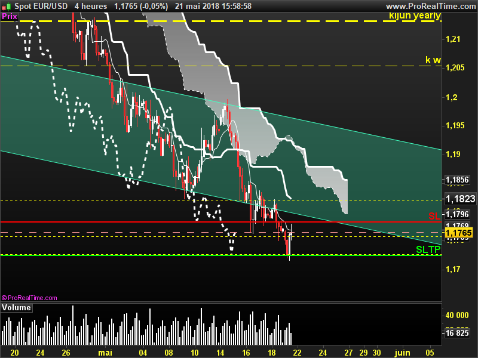Select the kijun yearly line label

click(415, 16)
